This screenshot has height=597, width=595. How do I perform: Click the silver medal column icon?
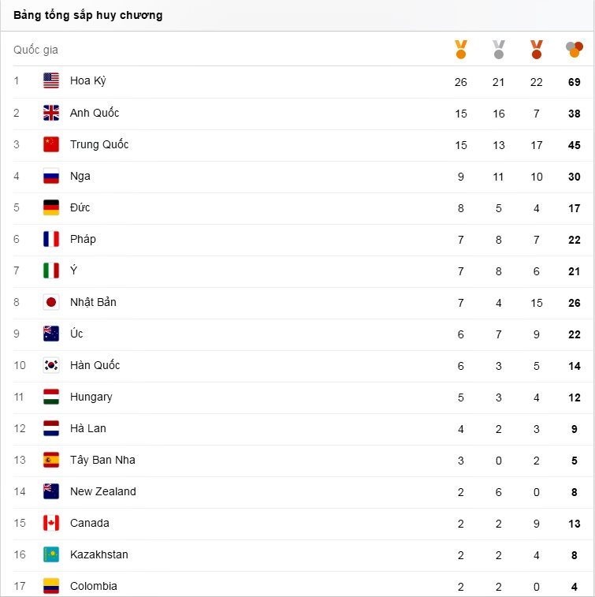coord(499,50)
